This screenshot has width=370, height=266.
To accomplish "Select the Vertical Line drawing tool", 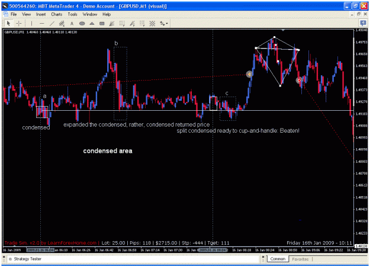I will pos(31,23).
